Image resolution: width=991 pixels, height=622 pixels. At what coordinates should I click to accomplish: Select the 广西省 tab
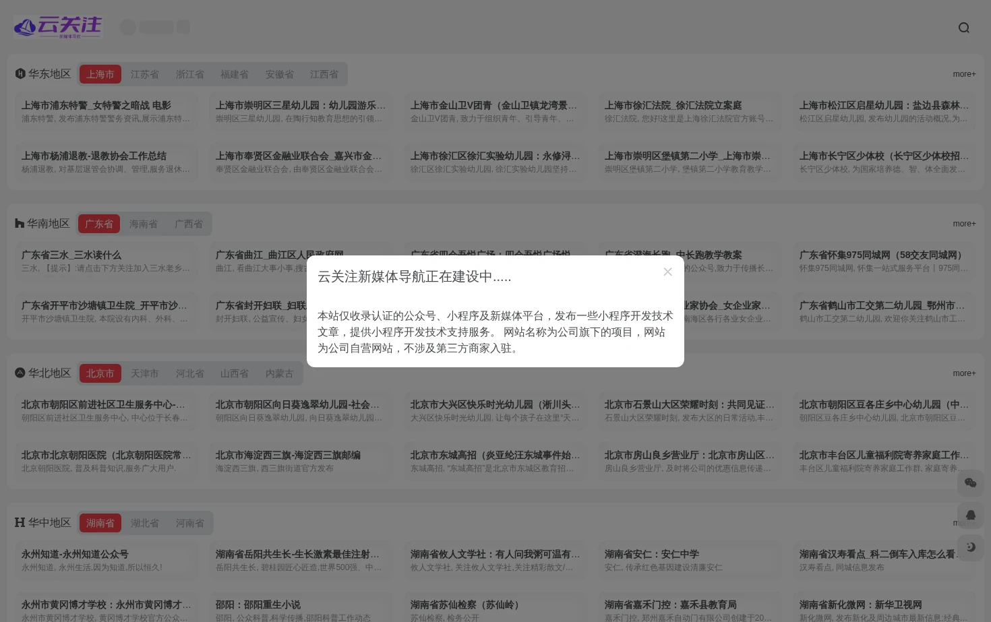[x=189, y=224]
